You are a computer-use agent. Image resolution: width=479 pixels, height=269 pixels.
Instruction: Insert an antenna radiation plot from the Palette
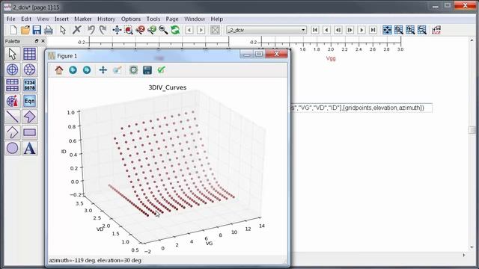click(12, 101)
